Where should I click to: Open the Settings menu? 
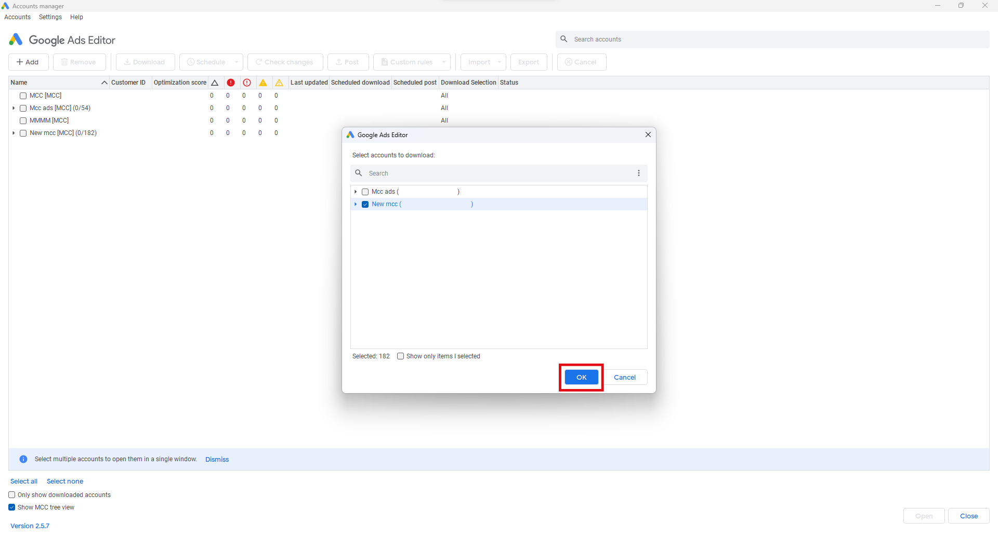(50, 17)
